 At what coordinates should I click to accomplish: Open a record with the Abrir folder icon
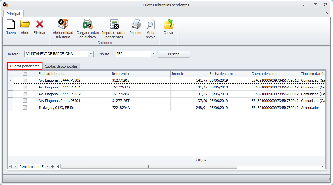tap(25, 24)
